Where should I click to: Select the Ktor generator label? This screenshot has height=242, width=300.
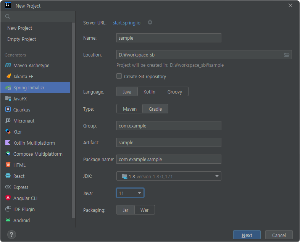[x=18, y=132]
